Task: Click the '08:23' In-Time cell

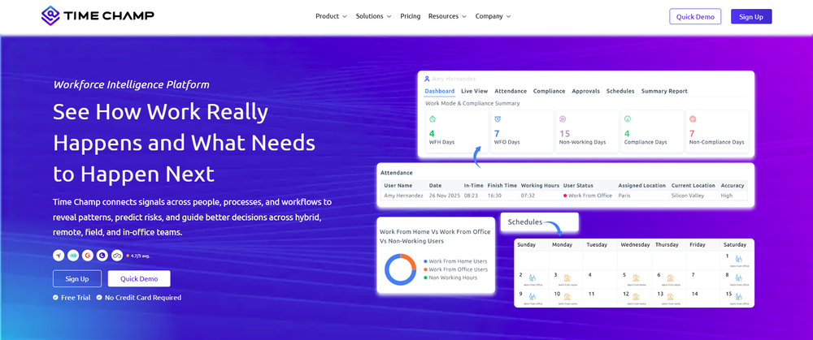Action: pyautogui.click(x=471, y=196)
